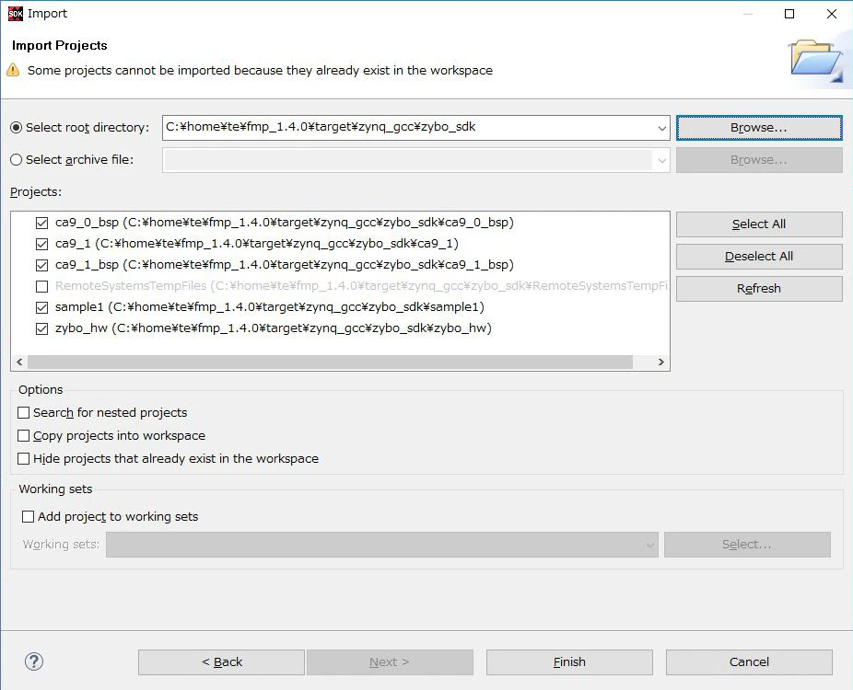The height and width of the screenshot is (690, 853).
Task: Enable Search for nested projects
Action: click(x=23, y=412)
